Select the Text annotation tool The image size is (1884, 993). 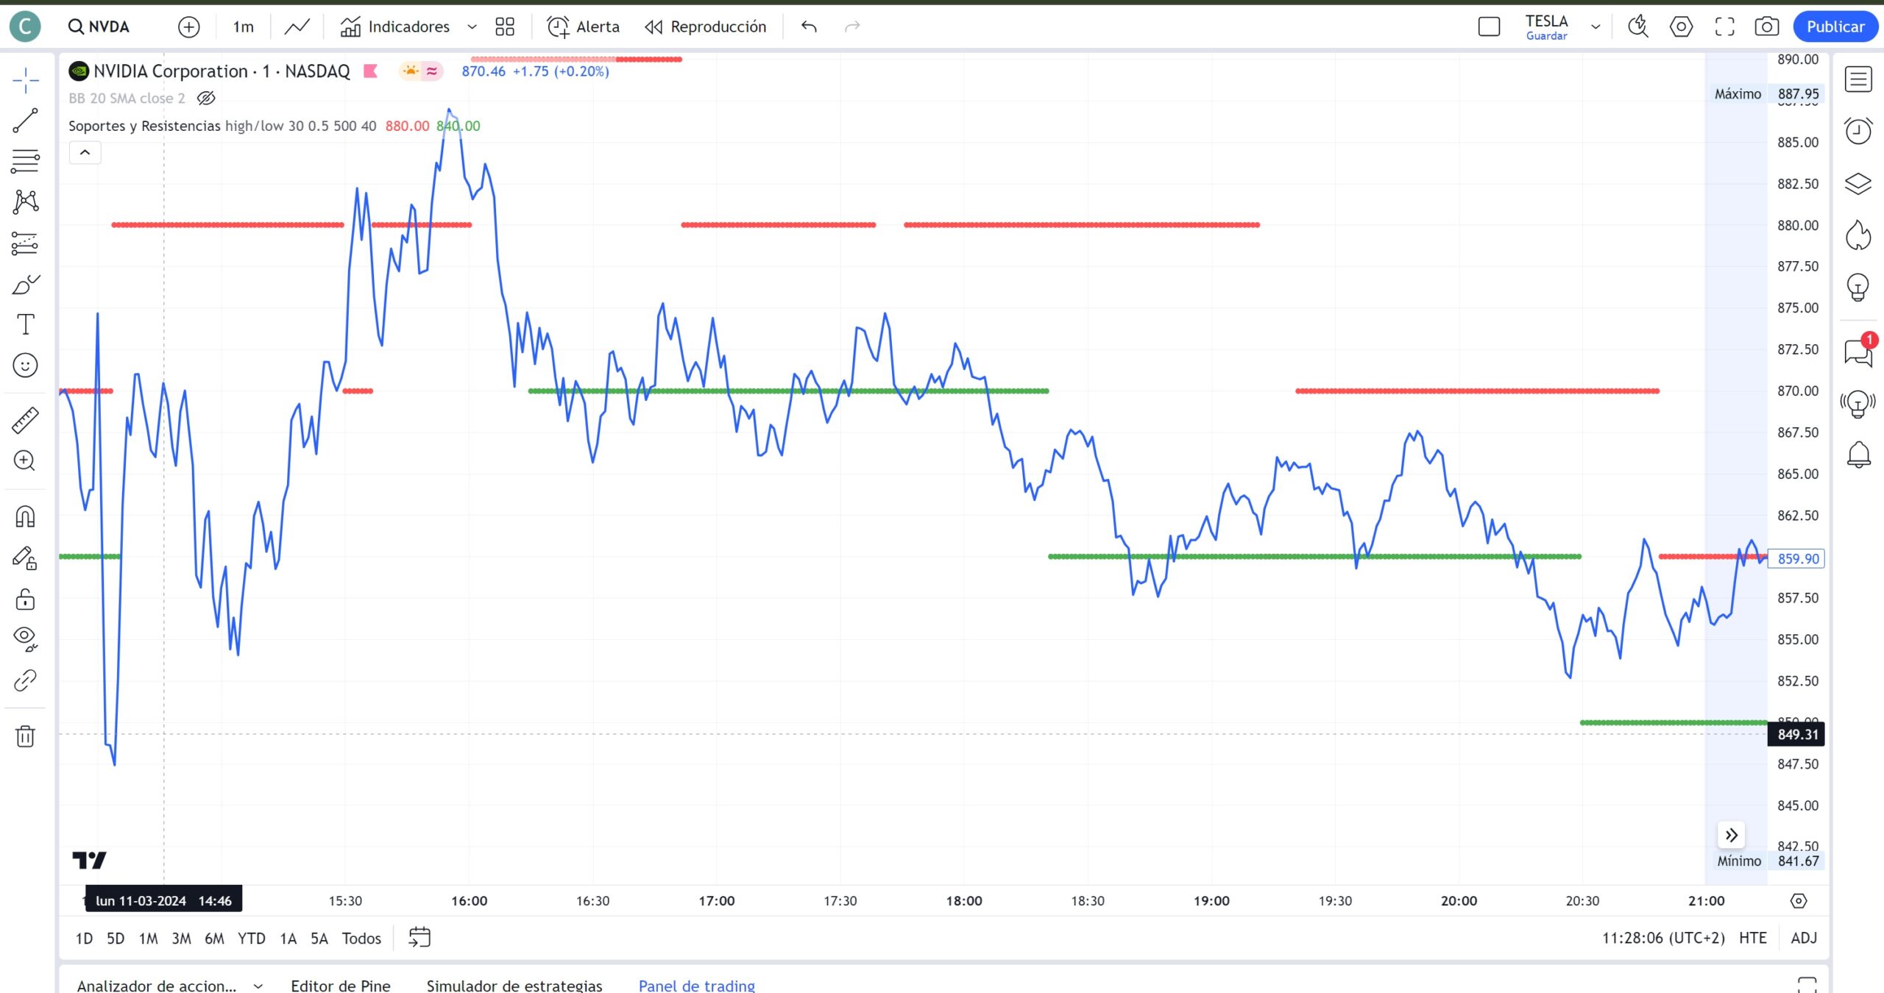25,324
